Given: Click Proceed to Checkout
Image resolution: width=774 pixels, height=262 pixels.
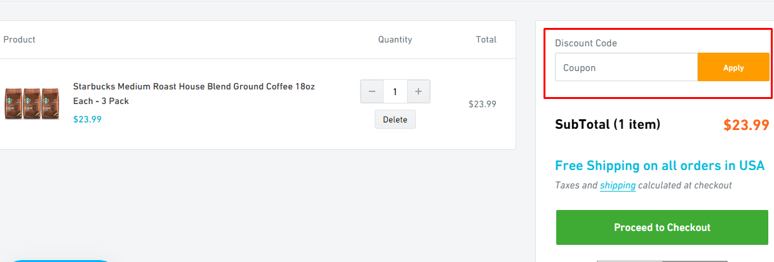Looking at the screenshot, I should (x=662, y=227).
